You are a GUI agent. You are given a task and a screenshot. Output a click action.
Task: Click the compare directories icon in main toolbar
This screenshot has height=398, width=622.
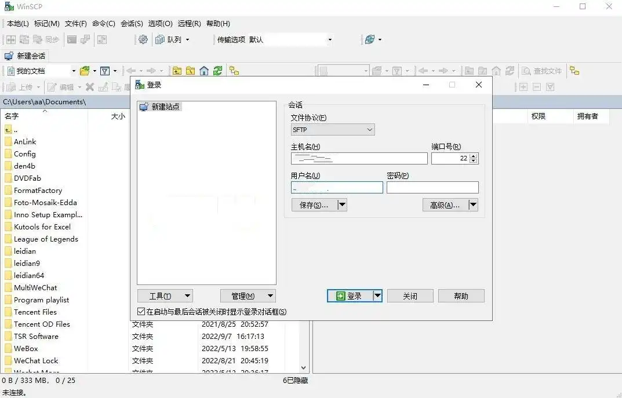[11, 39]
